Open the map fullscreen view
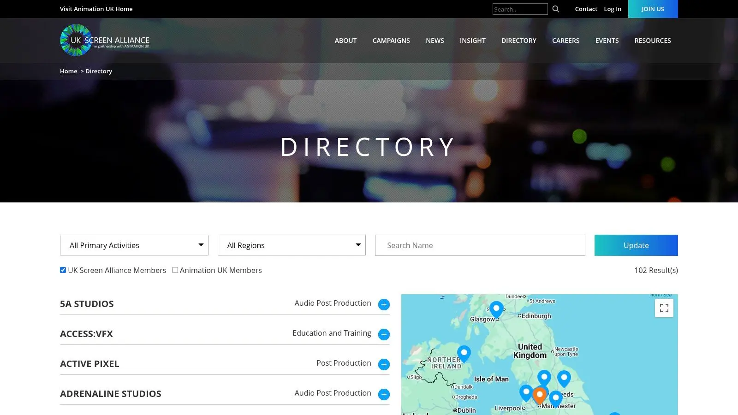 pyautogui.click(x=664, y=308)
